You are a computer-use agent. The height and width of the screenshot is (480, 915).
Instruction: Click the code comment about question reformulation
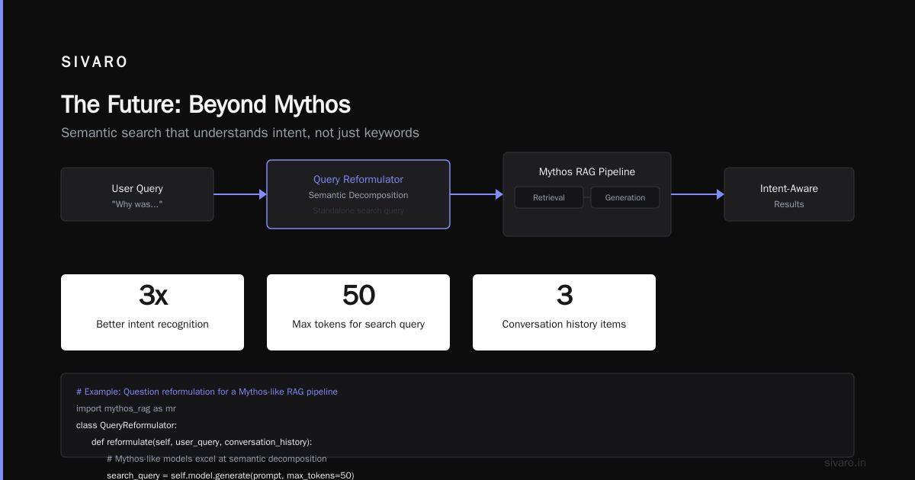pos(207,392)
